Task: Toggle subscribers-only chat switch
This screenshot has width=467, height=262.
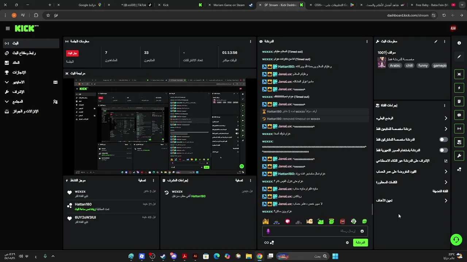Action: [443, 139]
